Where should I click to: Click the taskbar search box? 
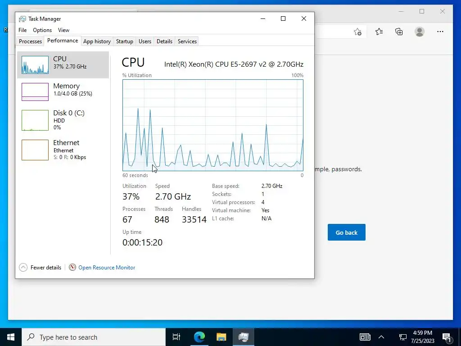click(94, 337)
